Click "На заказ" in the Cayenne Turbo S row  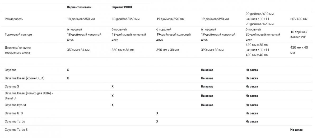pyautogui.click(x=296, y=130)
